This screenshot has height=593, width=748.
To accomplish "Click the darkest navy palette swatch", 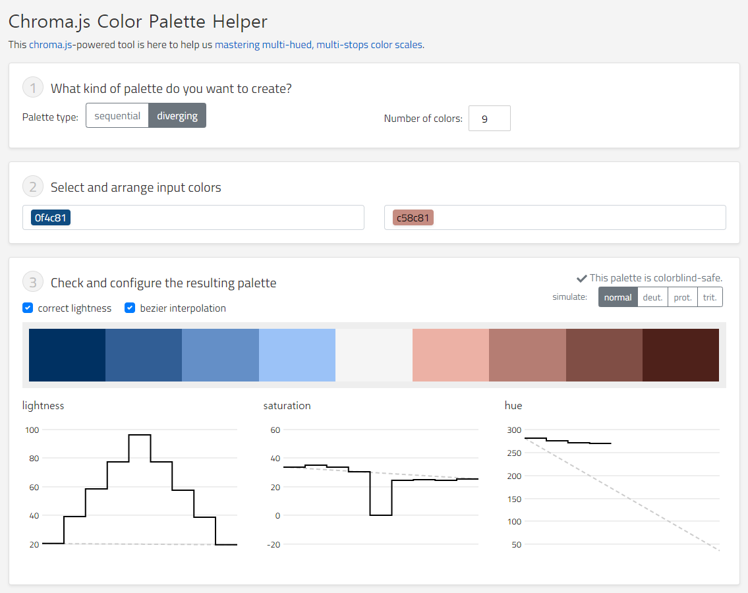I will 67,355.
